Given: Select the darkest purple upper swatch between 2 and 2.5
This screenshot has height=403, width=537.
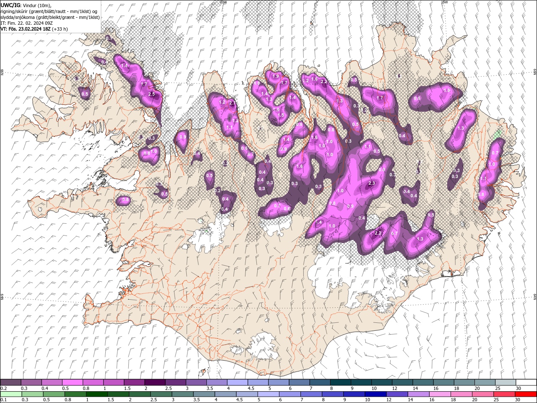Looking at the screenshot, I should [155, 382].
